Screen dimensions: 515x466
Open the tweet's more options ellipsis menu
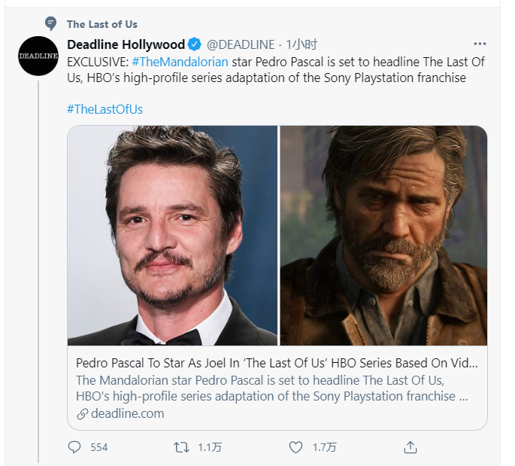[x=480, y=44]
